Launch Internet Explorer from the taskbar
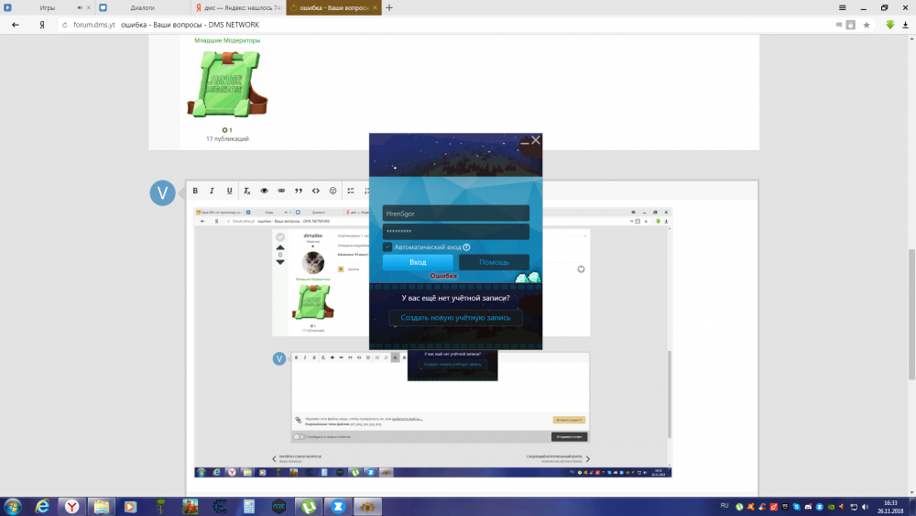916x516 pixels. coord(42,507)
